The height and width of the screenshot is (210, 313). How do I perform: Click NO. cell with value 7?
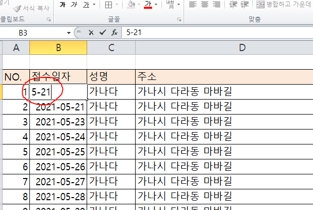point(16,182)
